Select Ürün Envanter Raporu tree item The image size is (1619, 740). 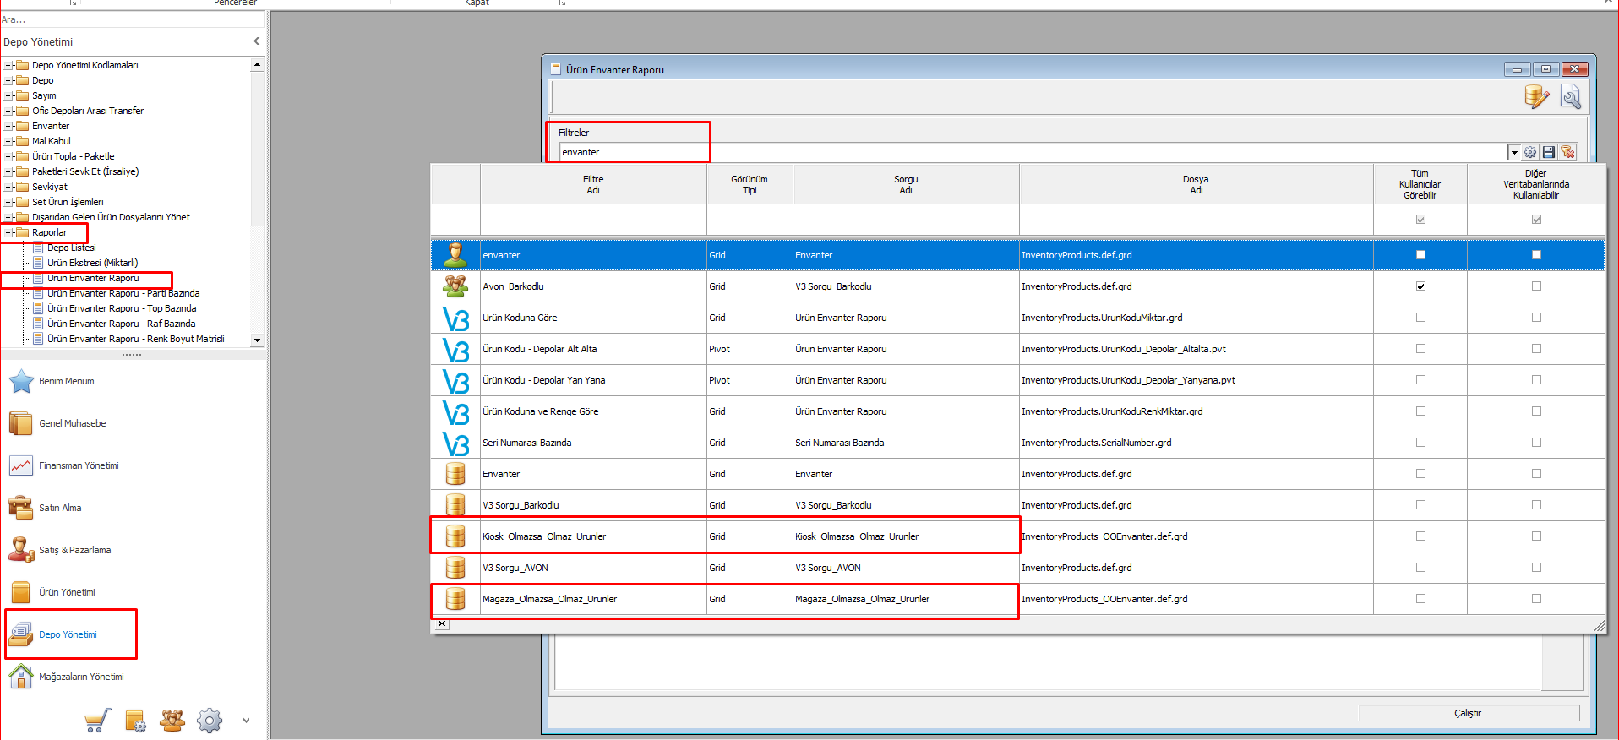tap(93, 278)
